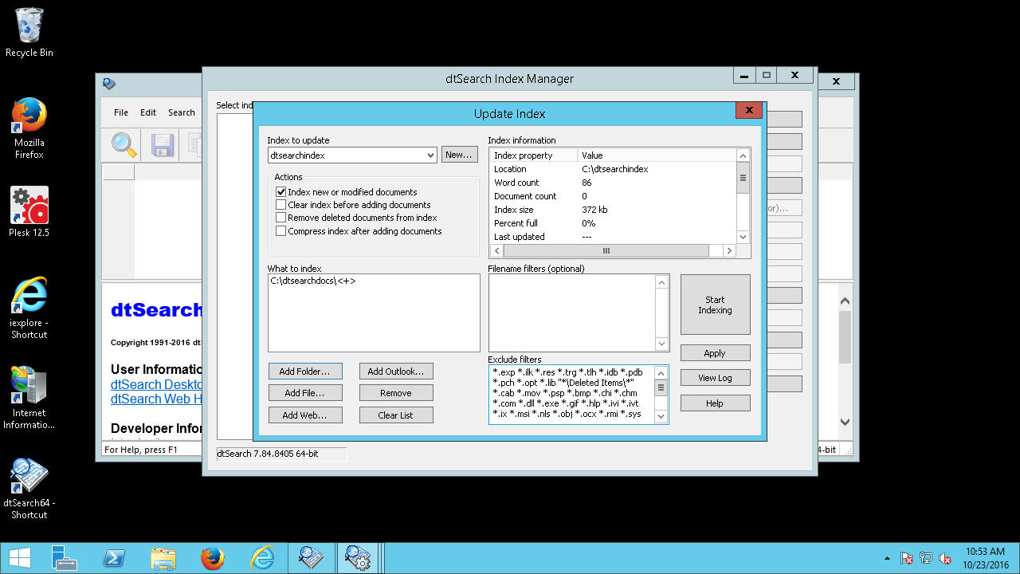
Task: Switch to dtSearch Desktop taskbar button
Action: point(311,558)
